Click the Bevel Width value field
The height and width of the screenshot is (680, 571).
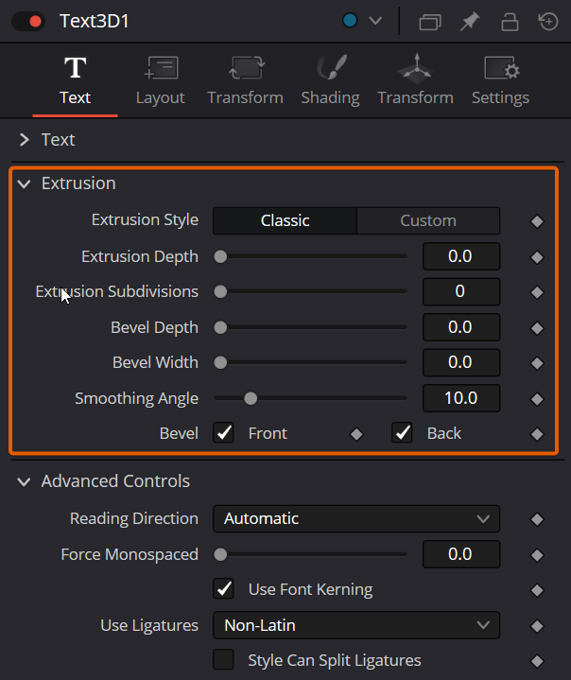(x=461, y=362)
